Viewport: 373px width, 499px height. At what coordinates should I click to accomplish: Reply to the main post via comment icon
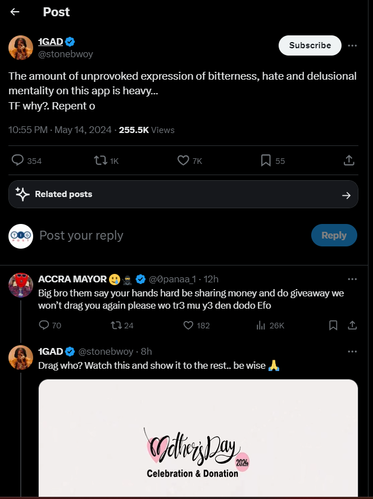point(18,161)
